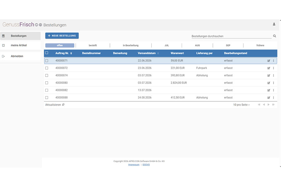Switch to the in Bearbeitung tab
This screenshot has width=281, height=187.
tap(131, 46)
